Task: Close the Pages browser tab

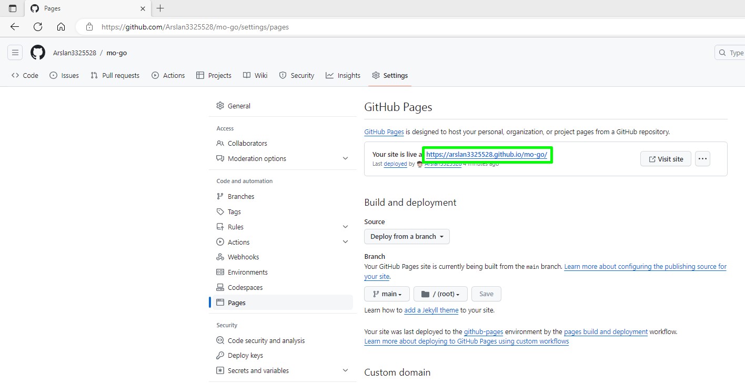Action: click(143, 8)
